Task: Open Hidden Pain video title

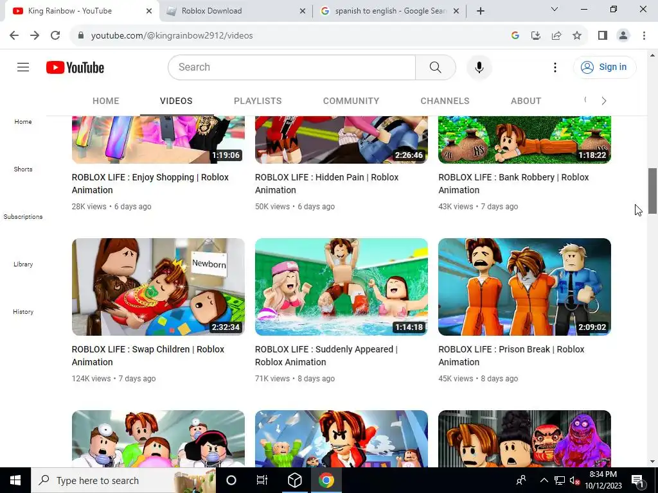Action: [326, 184]
